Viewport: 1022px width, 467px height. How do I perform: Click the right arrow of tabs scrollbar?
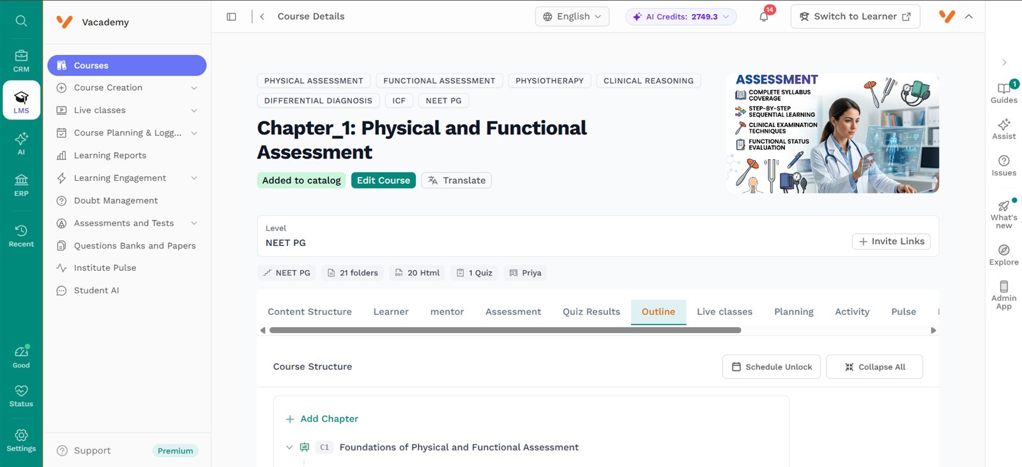(933, 330)
